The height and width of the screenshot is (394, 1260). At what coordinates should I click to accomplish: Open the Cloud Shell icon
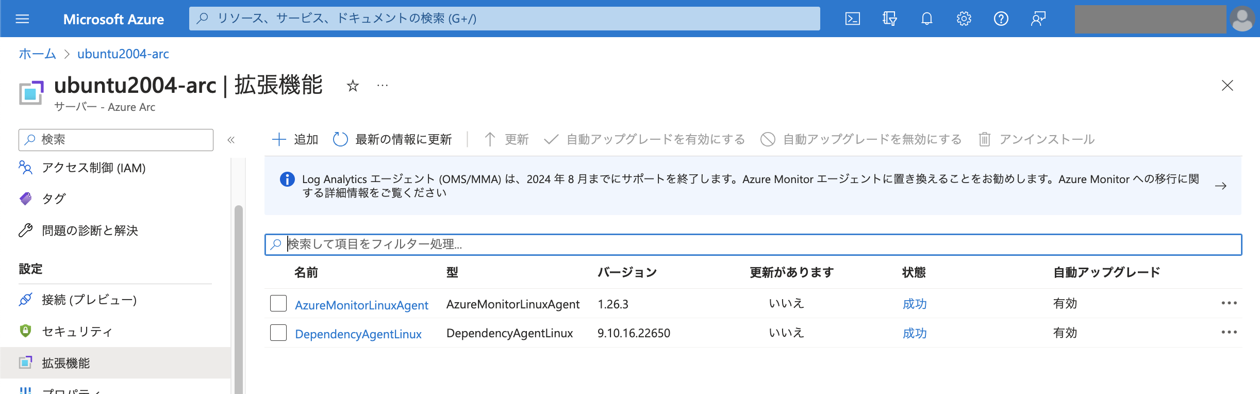tap(853, 19)
